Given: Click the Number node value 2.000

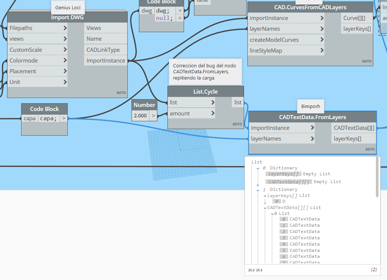Looking at the screenshot, I should tap(140, 115).
